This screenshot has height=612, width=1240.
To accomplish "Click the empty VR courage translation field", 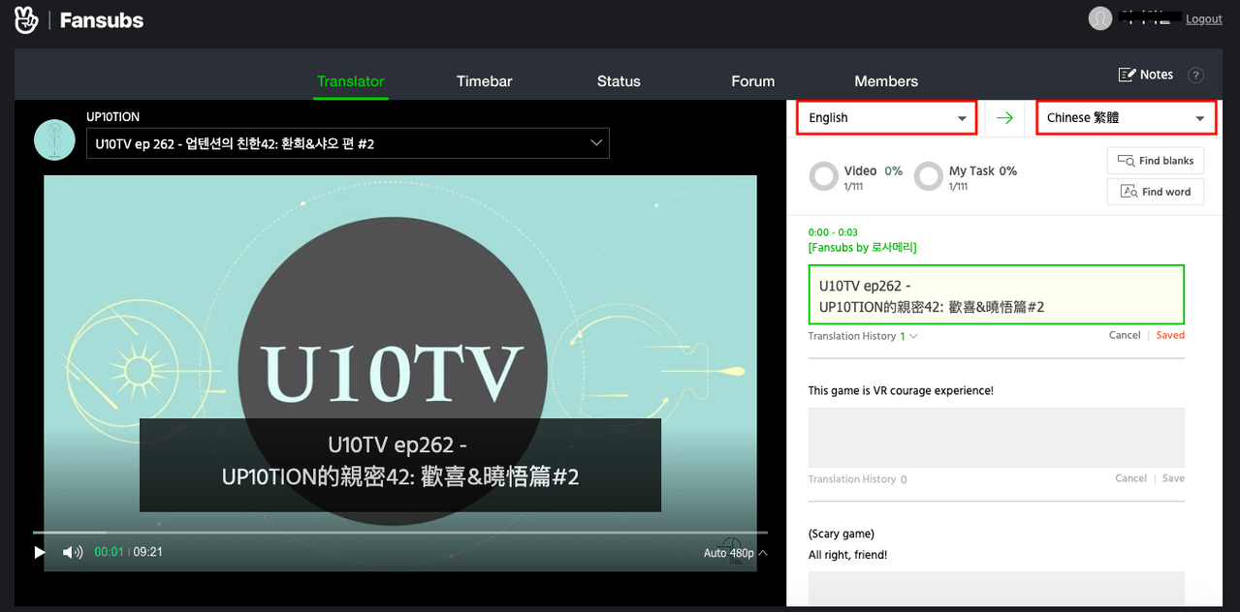I will click(997, 438).
